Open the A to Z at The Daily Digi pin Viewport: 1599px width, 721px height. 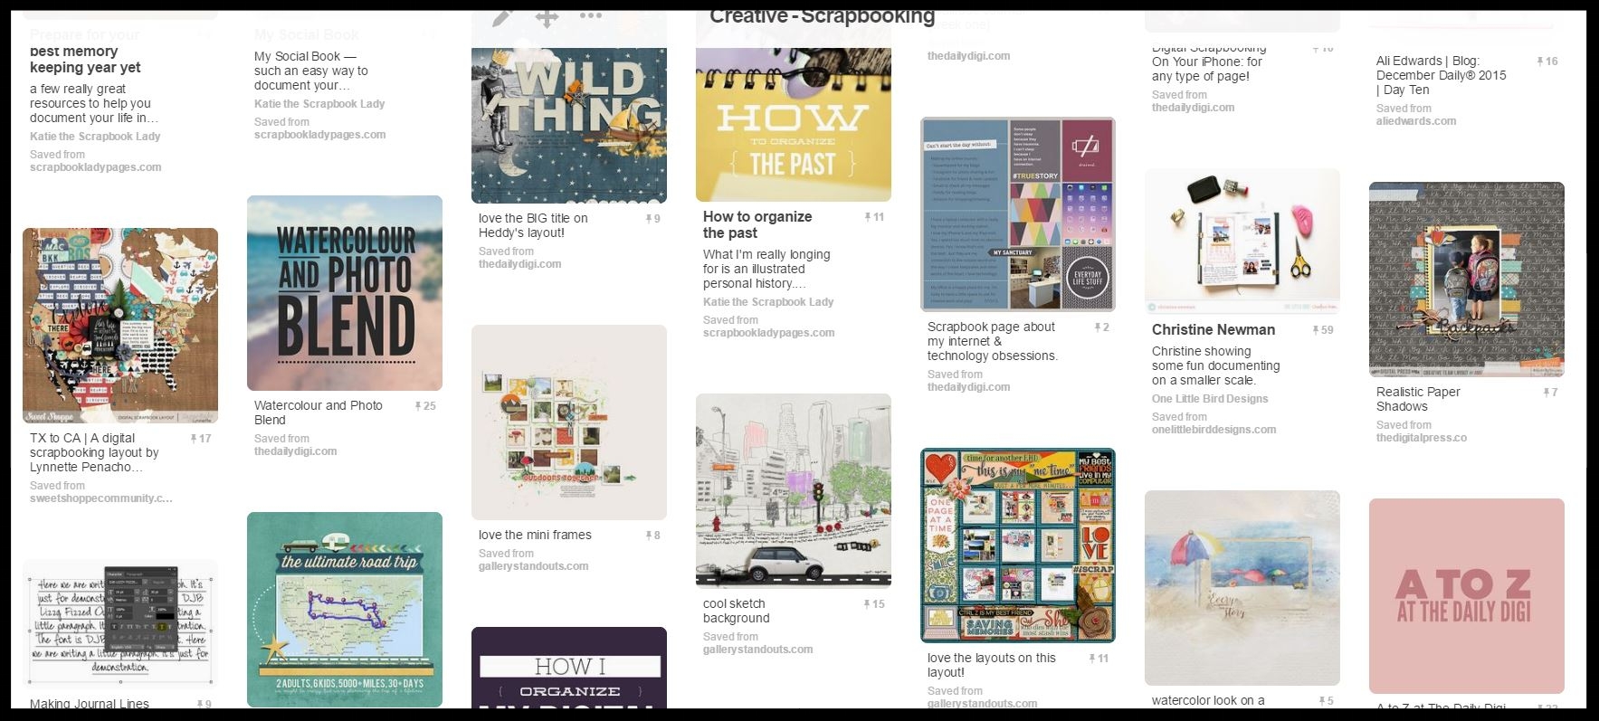tap(1467, 596)
